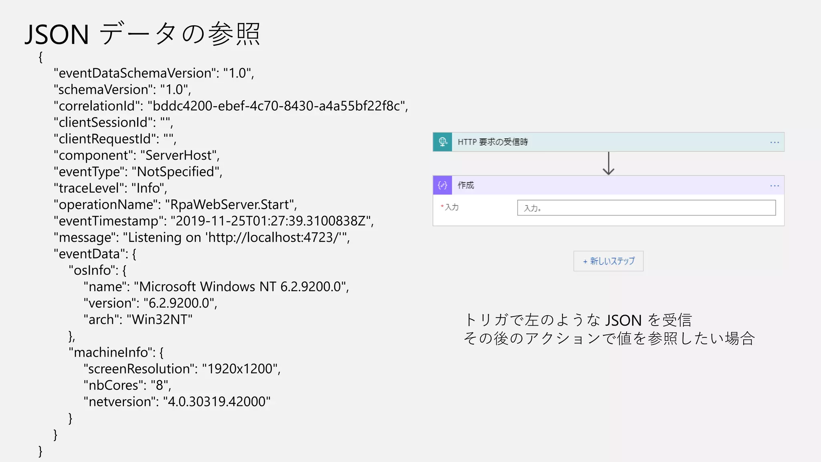
Task: Click into the 入力 input field
Action: pyautogui.click(x=646, y=208)
